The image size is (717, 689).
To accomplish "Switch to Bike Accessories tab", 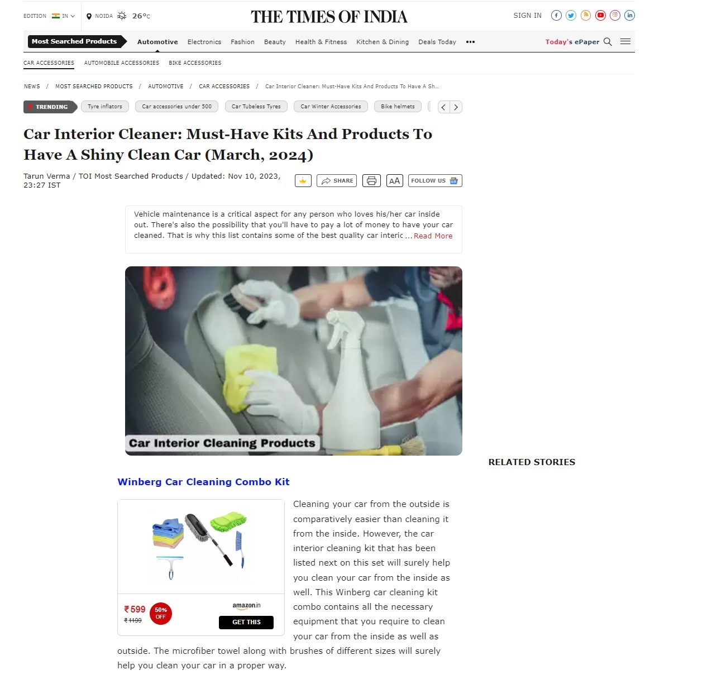I will pyautogui.click(x=195, y=63).
